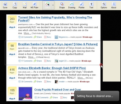Bury the Brazilian samba story
The image size is (121, 104).
[x=48, y=61]
